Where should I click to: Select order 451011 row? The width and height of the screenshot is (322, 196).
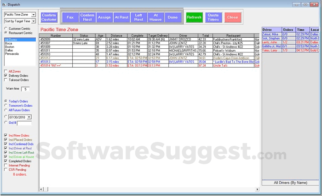[149, 51]
